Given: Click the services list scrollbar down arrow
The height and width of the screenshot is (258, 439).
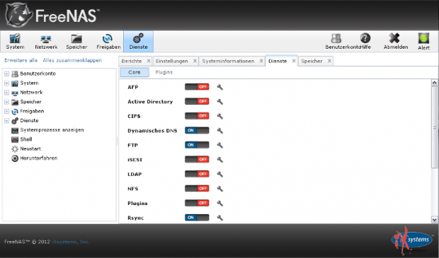Looking at the screenshot, I should click(434, 220).
